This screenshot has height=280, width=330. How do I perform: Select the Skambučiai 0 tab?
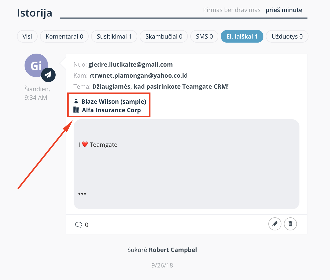point(164,37)
